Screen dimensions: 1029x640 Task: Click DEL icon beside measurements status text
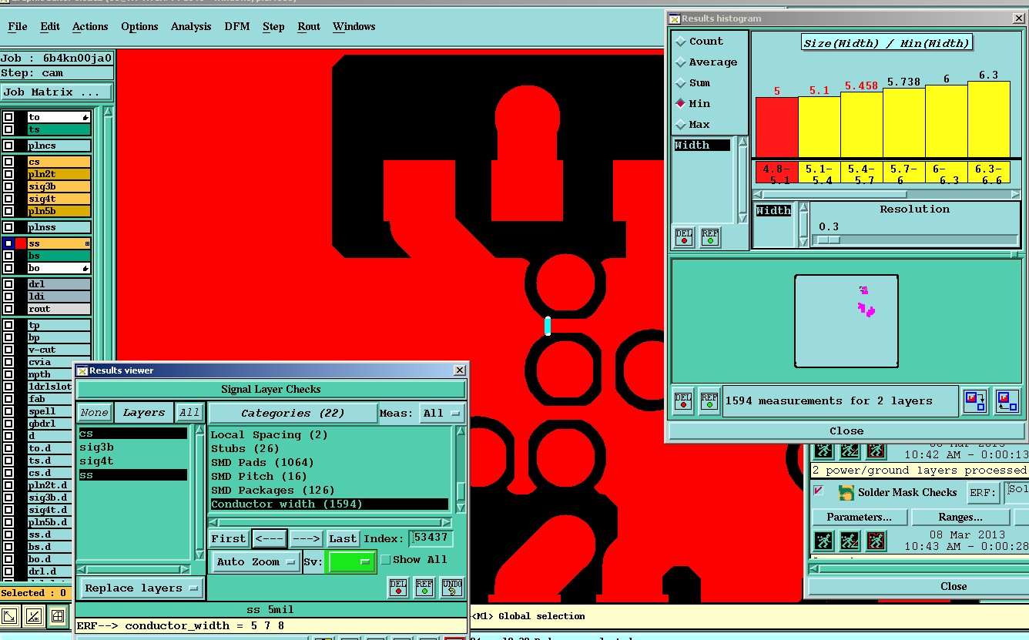(x=683, y=400)
